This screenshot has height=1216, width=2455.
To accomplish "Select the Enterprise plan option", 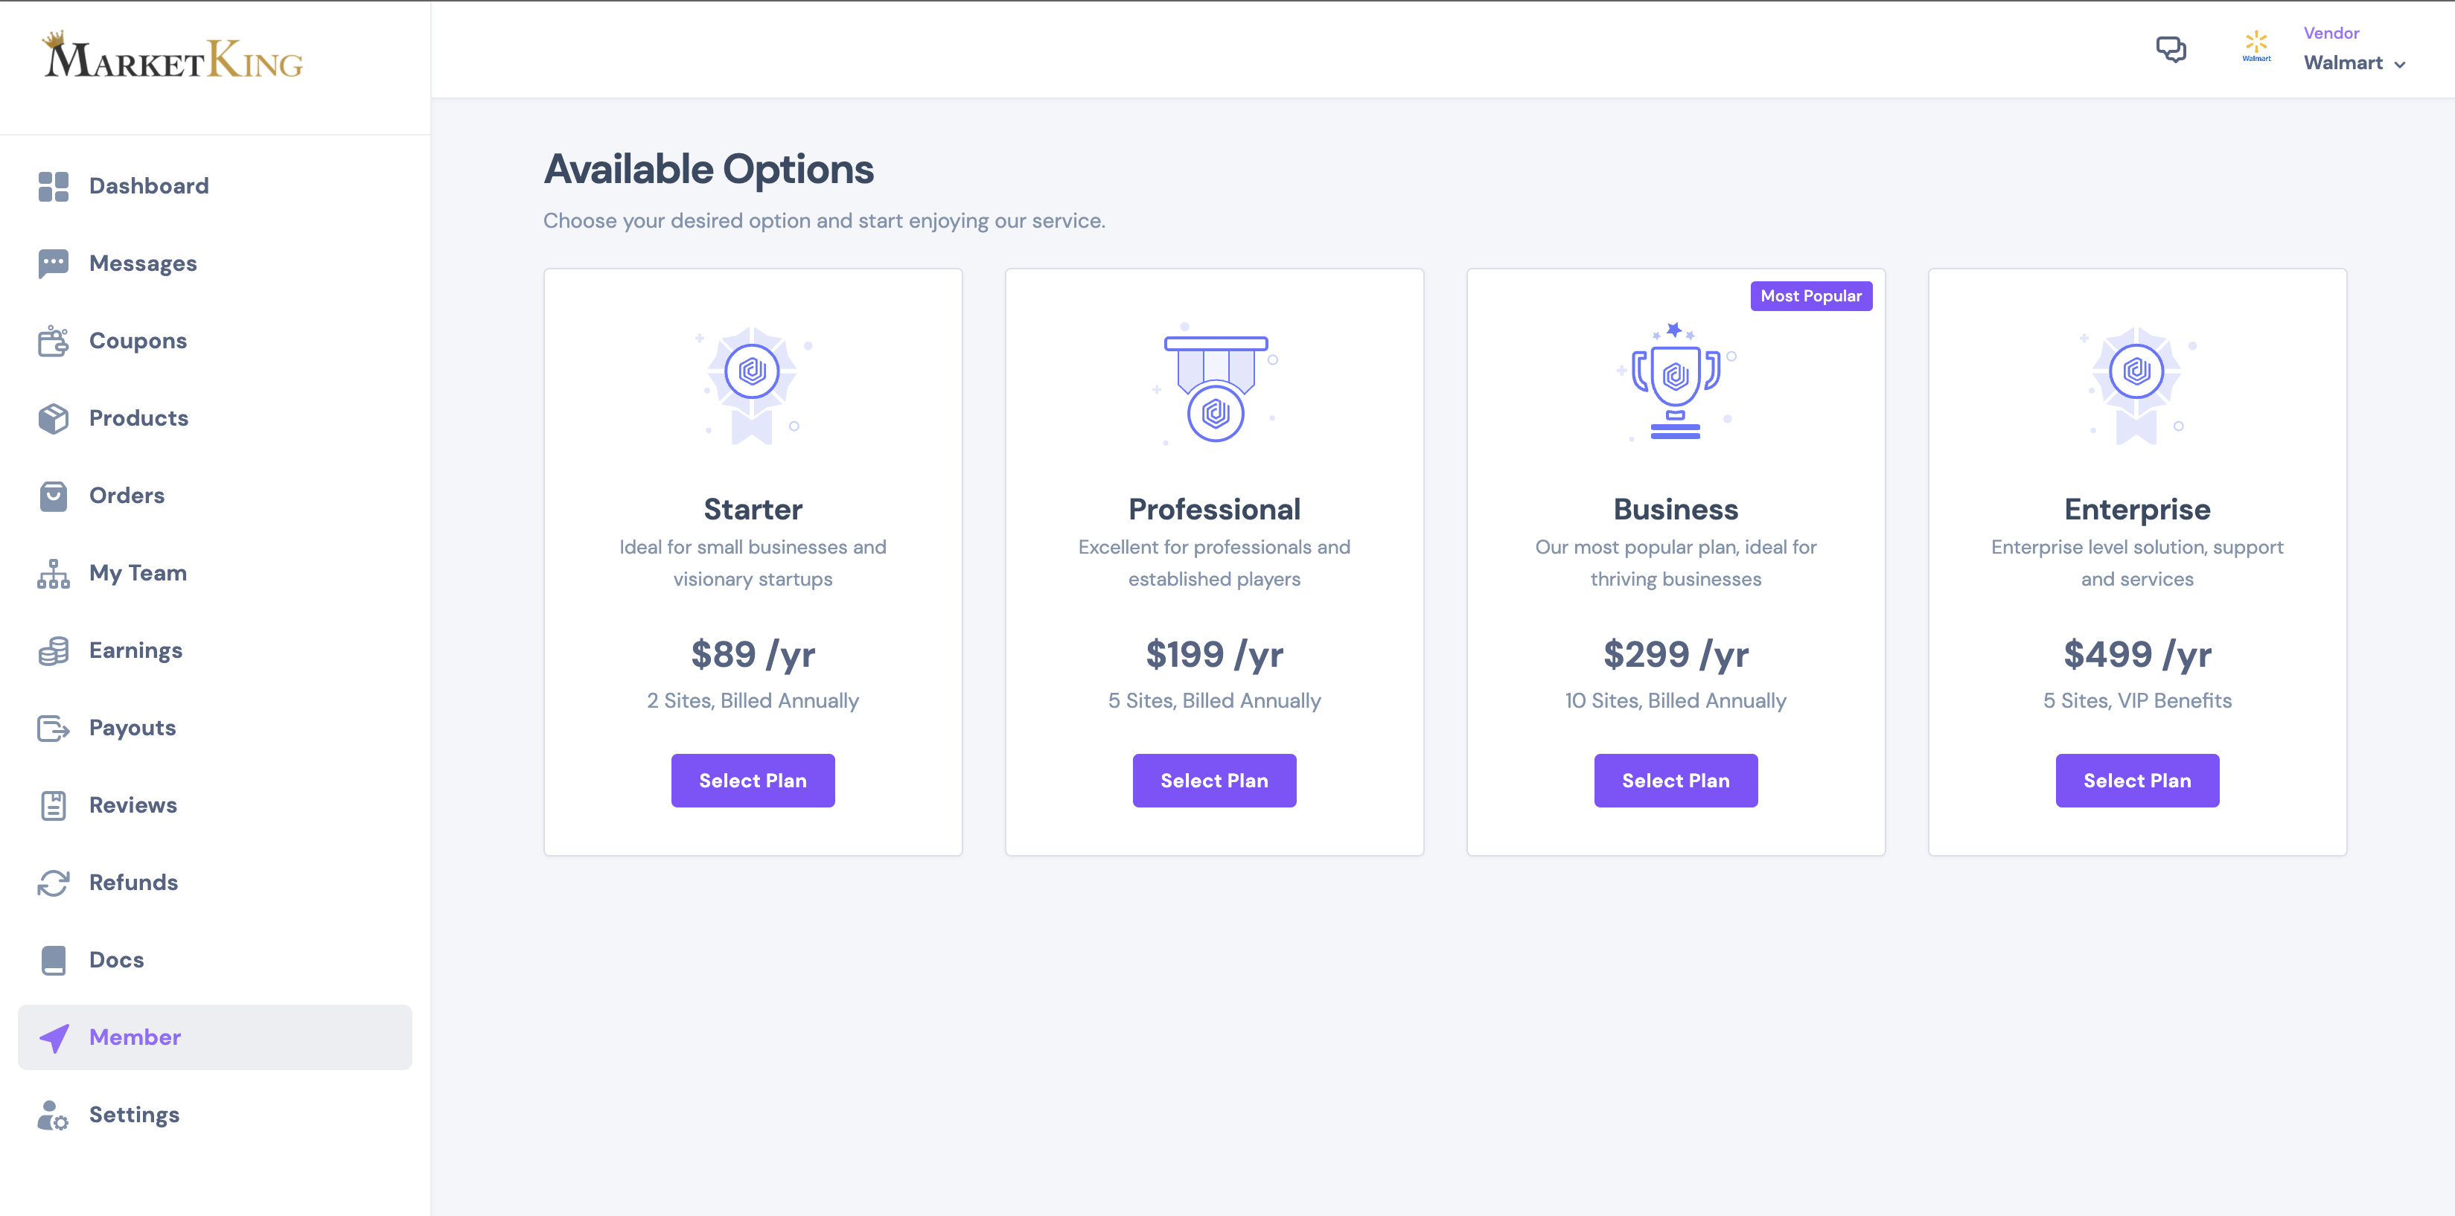I will click(2137, 779).
